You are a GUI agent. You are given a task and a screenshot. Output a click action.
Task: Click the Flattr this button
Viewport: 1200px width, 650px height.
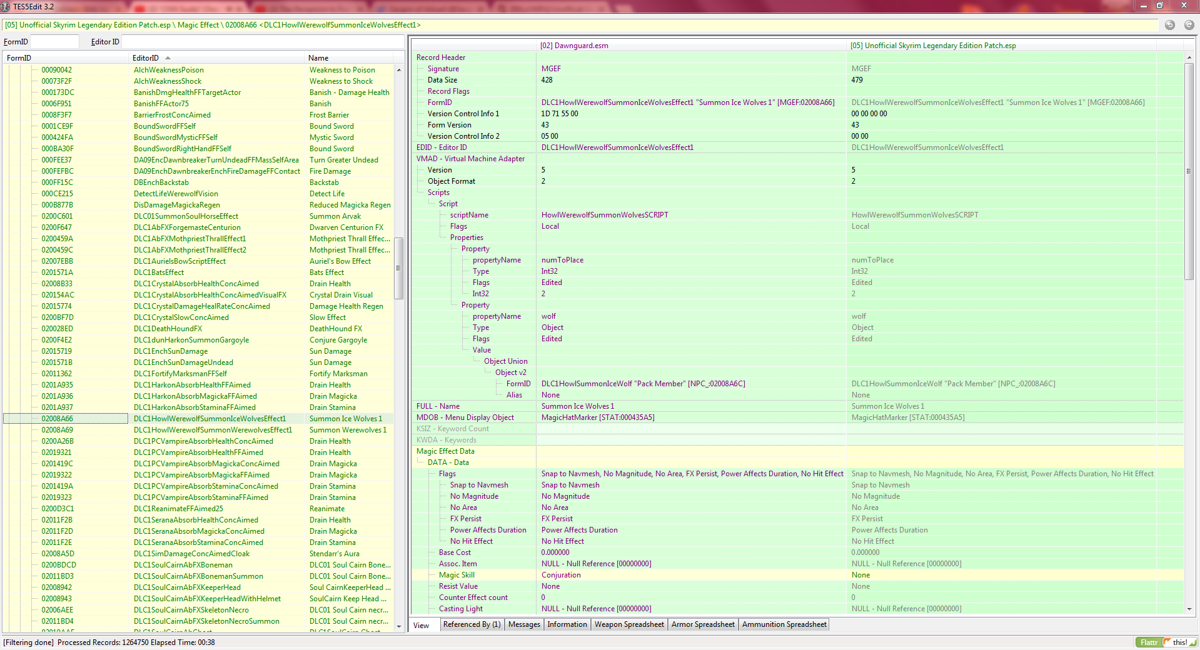tap(1166, 642)
